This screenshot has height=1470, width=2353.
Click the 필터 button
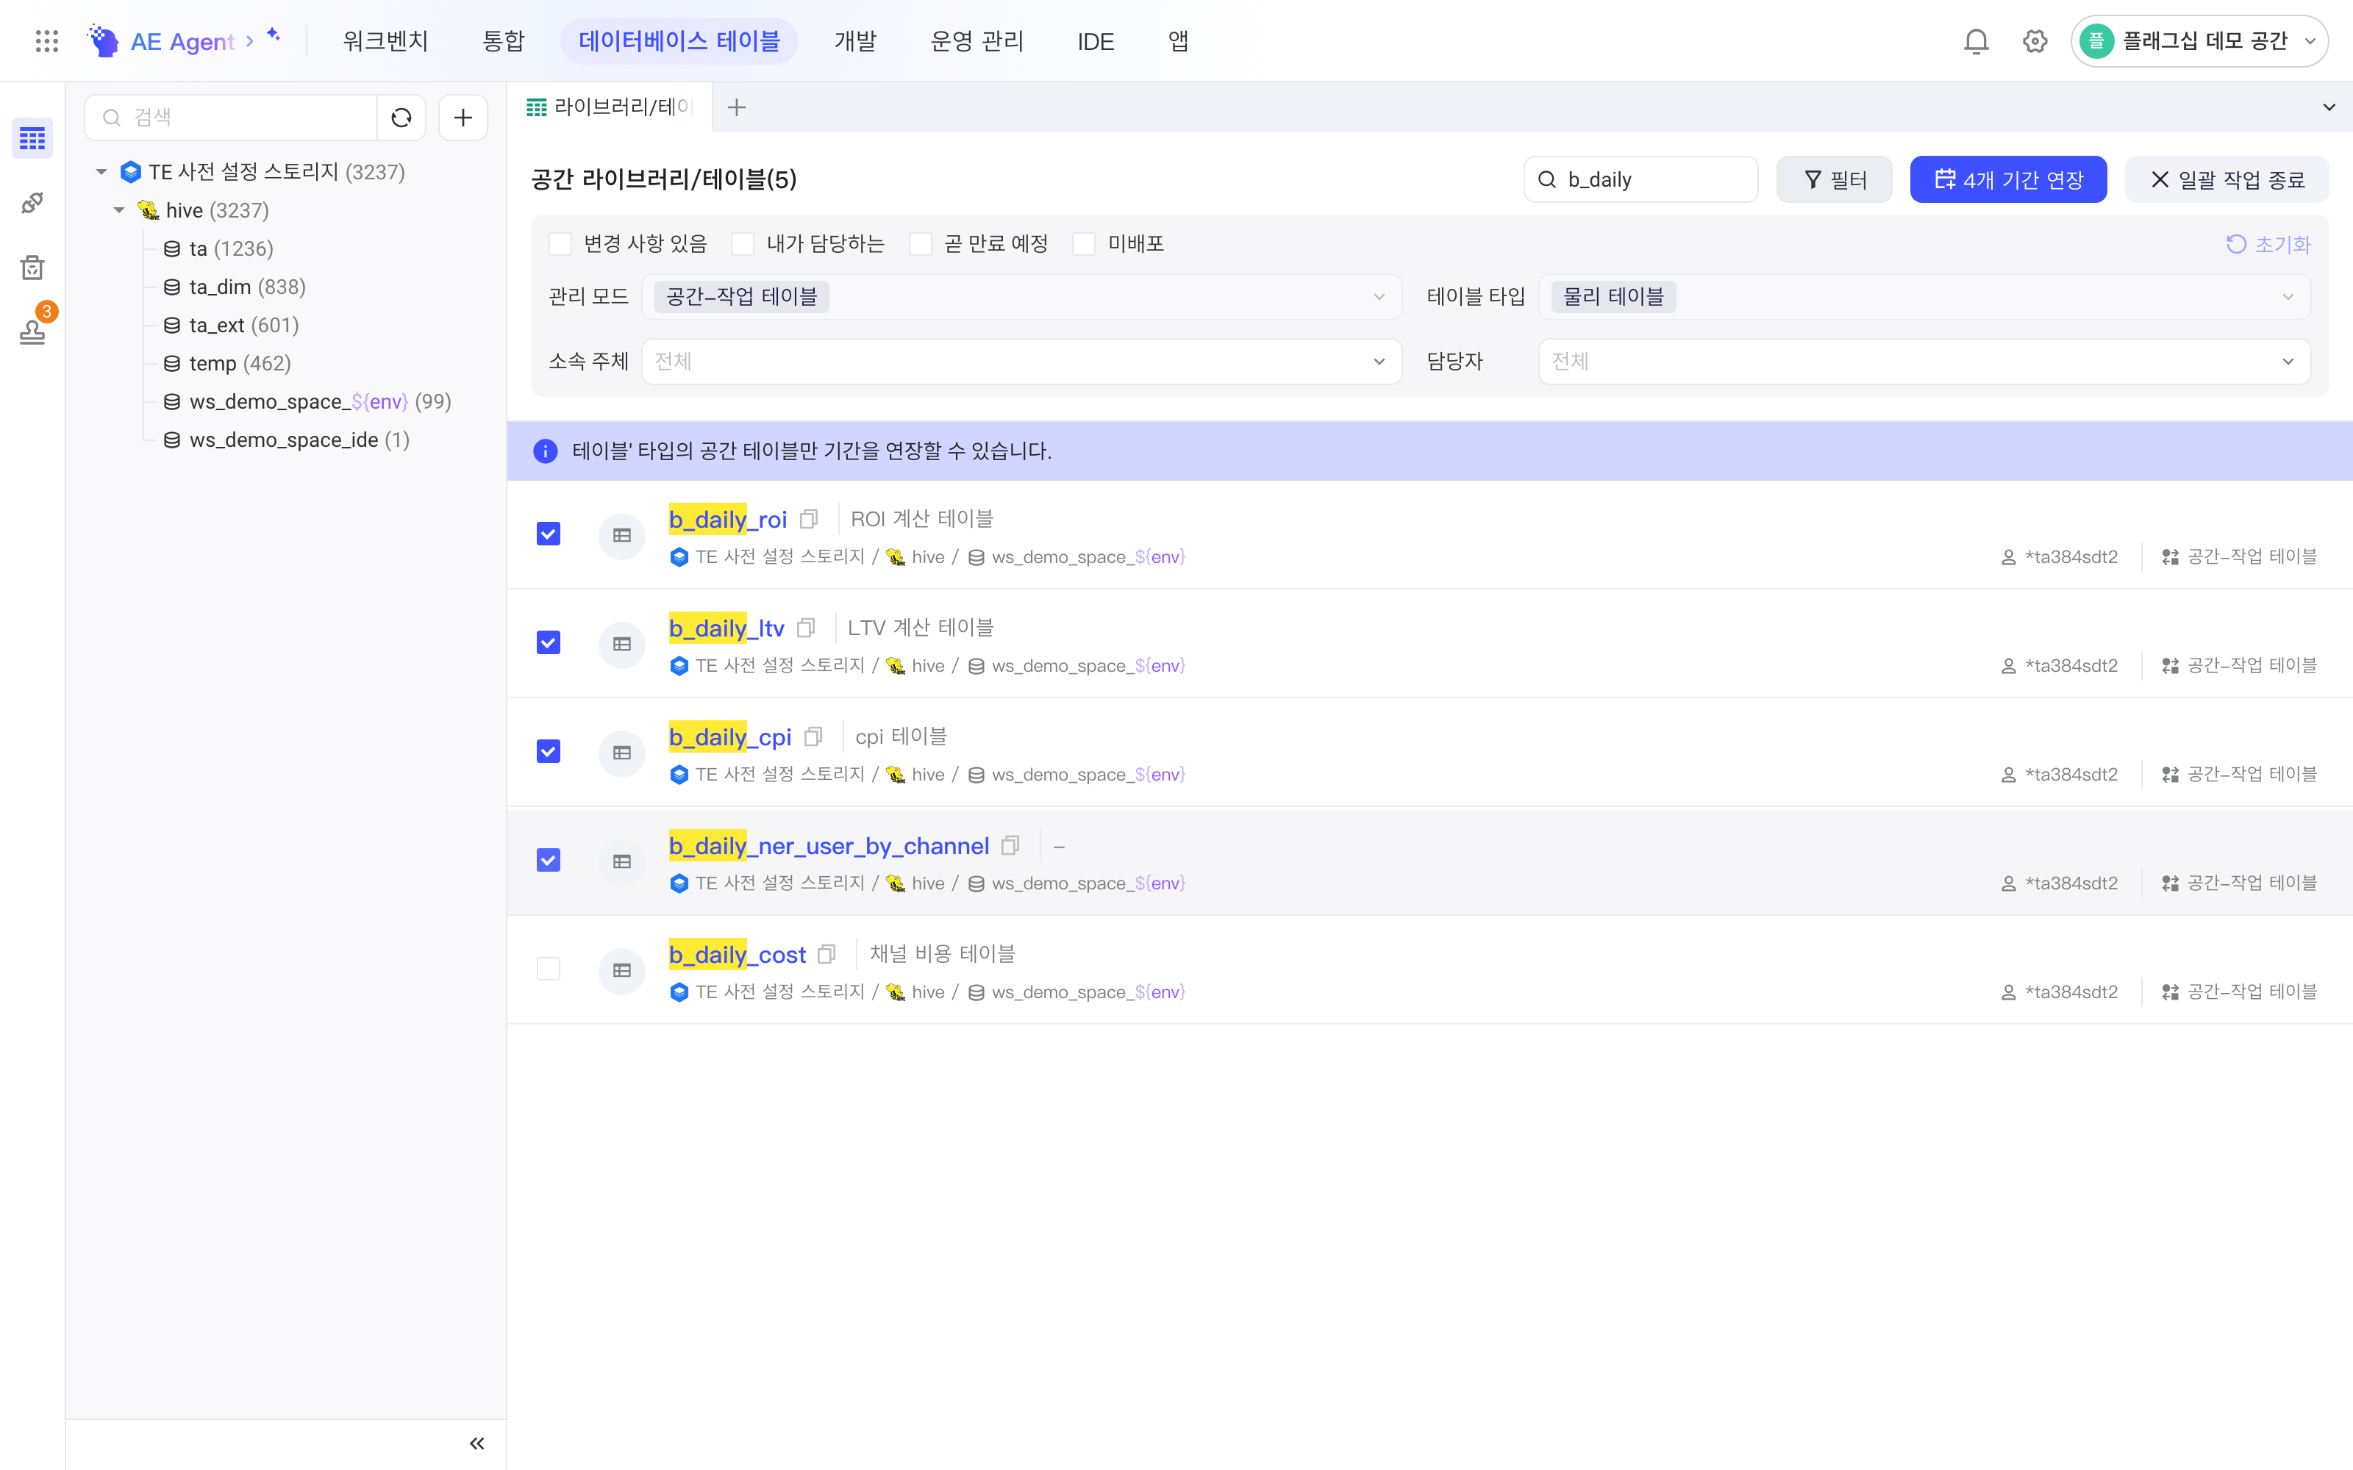1834,180
